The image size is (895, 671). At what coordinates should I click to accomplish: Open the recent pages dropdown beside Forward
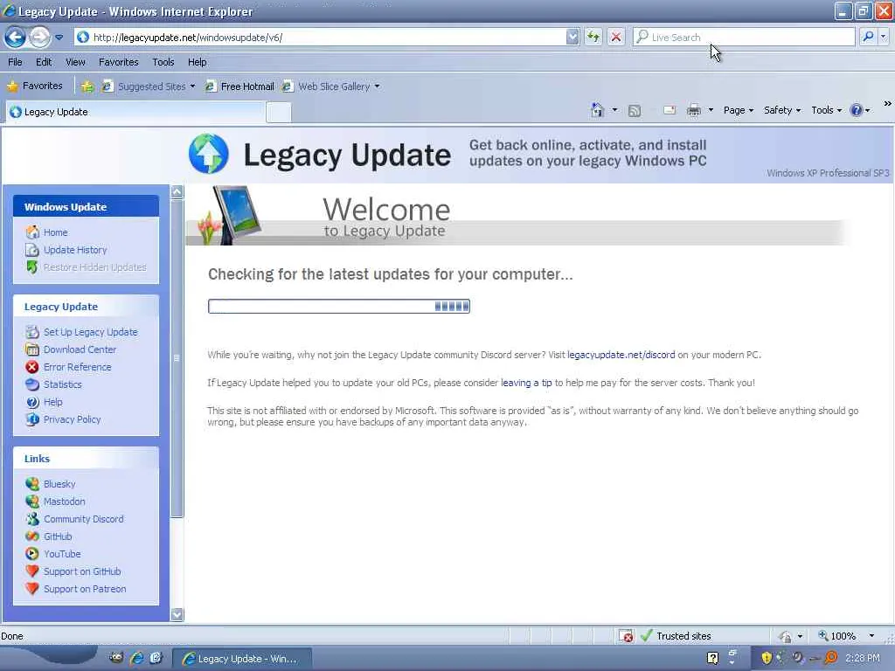[x=59, y=38]
